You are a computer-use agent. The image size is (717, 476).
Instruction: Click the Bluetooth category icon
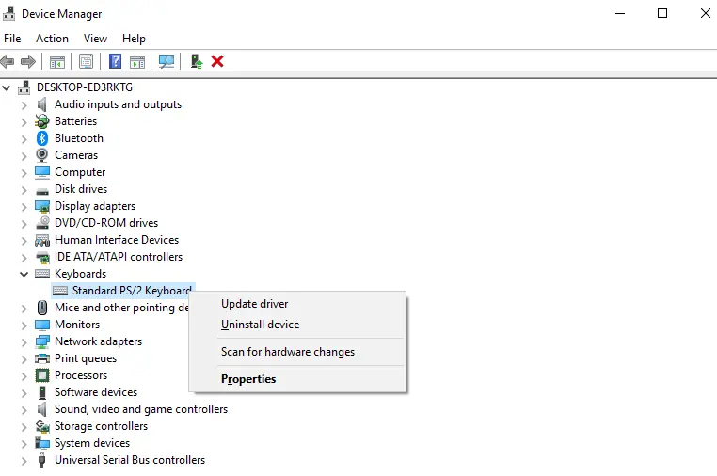coord(42,138)
